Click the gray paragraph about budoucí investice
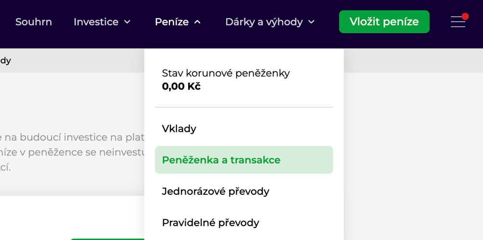Viewport: 483px width, 240px height. click(72, 152)
